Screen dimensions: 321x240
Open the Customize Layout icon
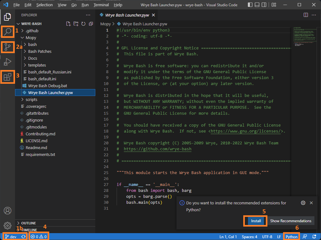coord(274,5)
